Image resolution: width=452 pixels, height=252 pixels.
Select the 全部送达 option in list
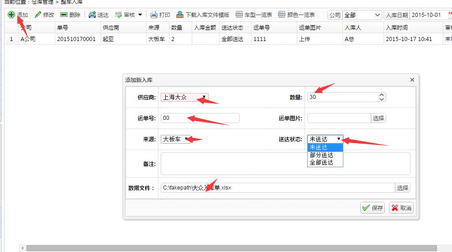coord(321,162)
